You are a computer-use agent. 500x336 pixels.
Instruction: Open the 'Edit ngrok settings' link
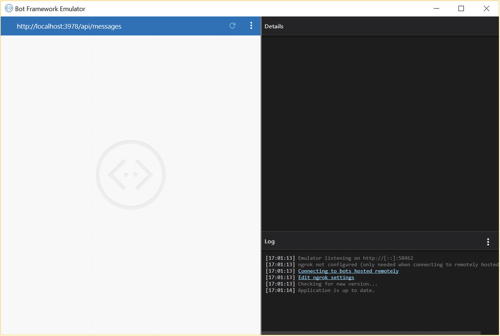pos(326,277)
